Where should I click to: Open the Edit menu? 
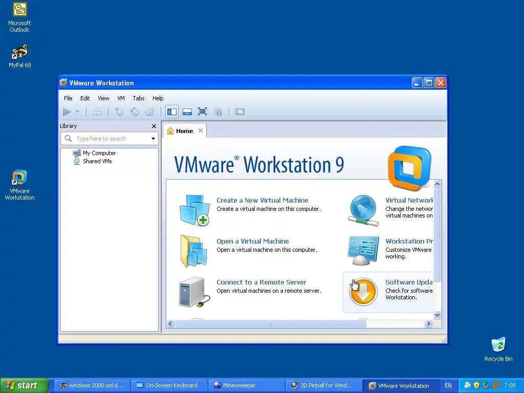click(x=85, y=98)
